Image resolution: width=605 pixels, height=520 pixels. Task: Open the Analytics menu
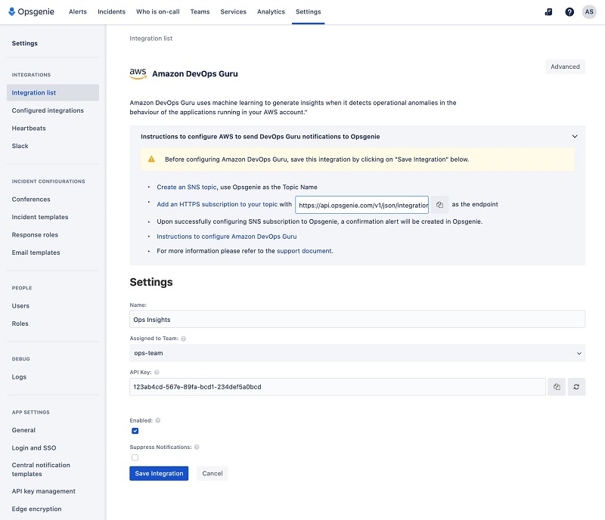tap(271, 11)
